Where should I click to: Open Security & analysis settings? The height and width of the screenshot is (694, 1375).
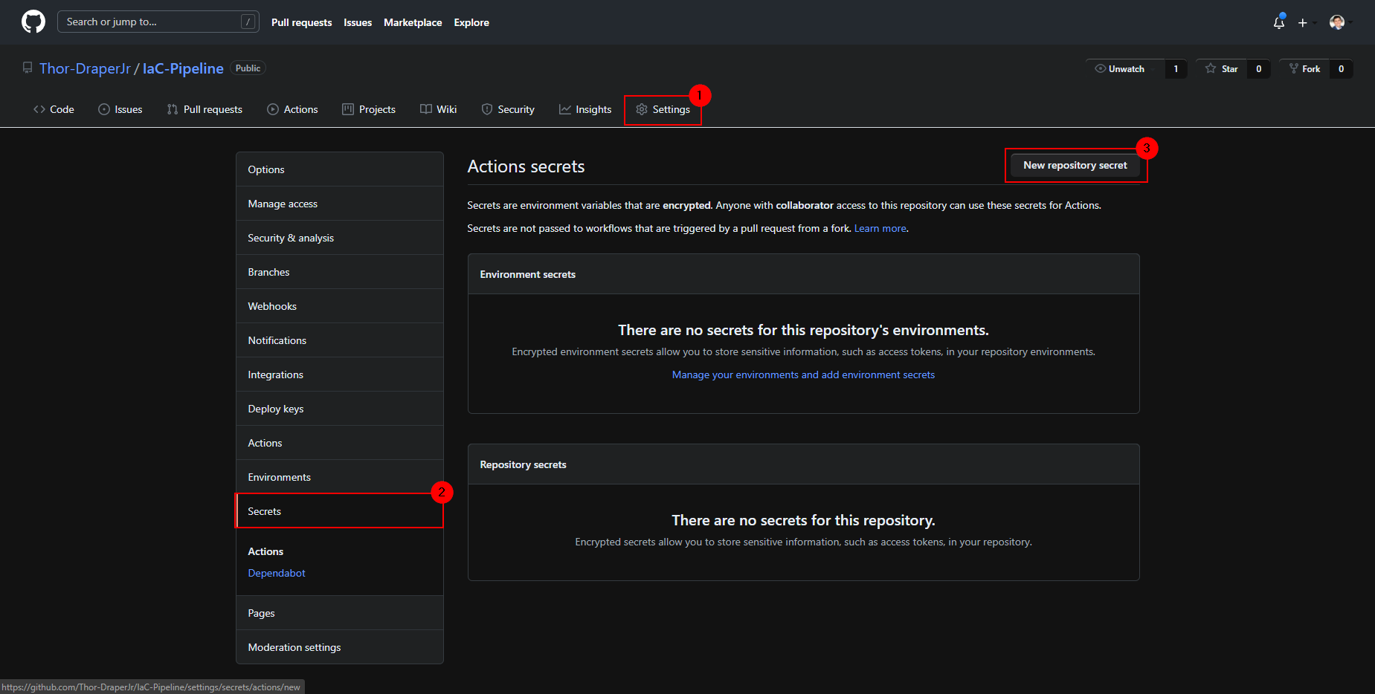pyautogui.click(x=340, y=238)
